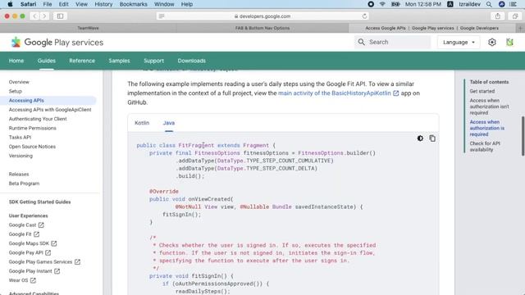This screenshot has width=525, height=295.
Task: Open the Downloads nav tab
Action: (x=191, y=61)
